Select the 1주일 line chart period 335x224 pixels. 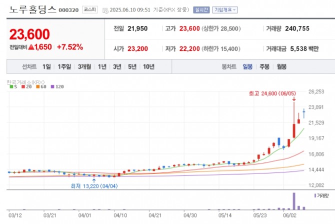(x=64, y=66)
